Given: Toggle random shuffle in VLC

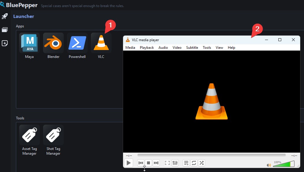Looking at the screenshot, I should click(202, 163).
